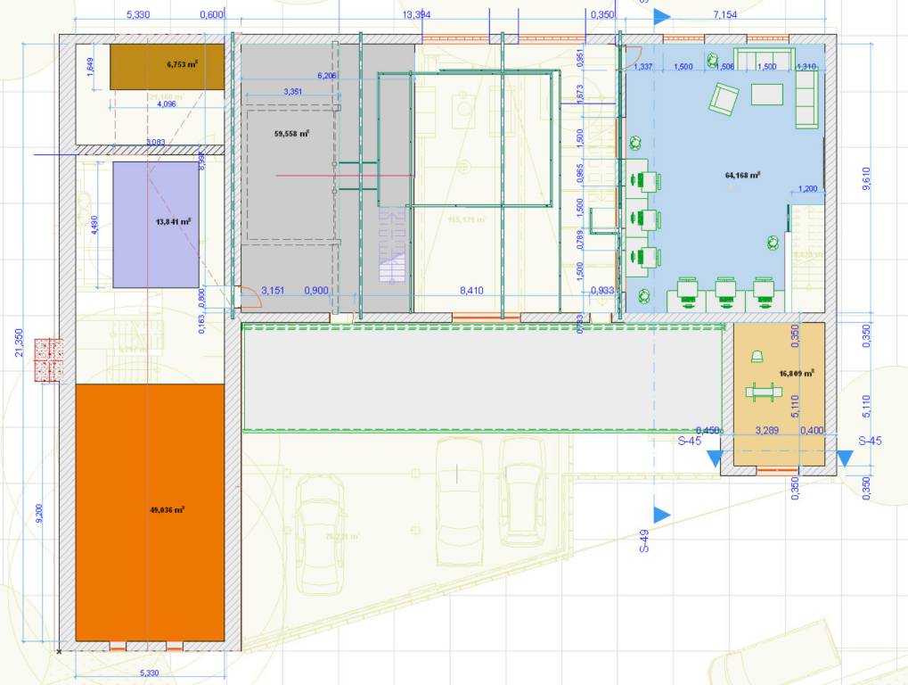Click the 1,200 dimension text
The width and height of the screenshot is (908, 685).
808,189
